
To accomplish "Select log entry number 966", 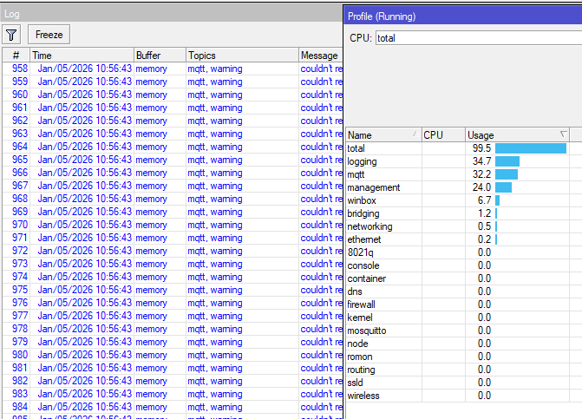I will point(173,173).
